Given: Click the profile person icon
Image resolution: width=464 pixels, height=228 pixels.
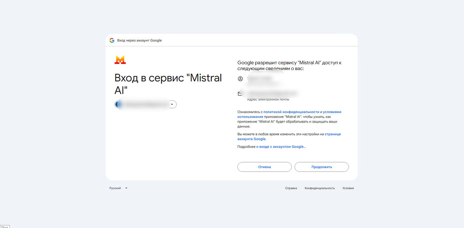Looking at the screenshot, I should (240, 78).
